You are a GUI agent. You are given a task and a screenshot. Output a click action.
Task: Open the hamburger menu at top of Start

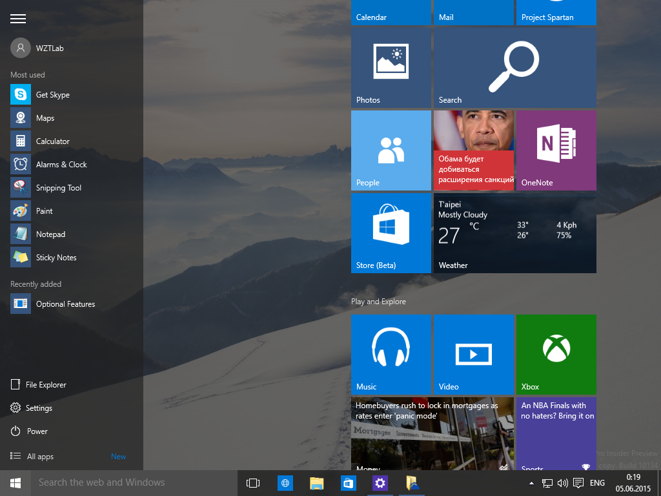(x=18, y=19)
